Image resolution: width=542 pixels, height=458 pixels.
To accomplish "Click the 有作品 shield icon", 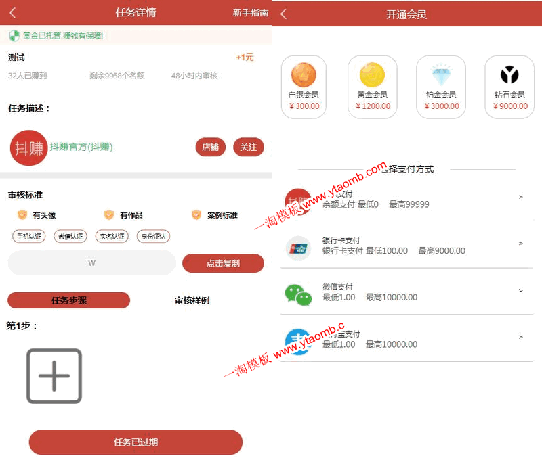I will click(x=109, y=215).
